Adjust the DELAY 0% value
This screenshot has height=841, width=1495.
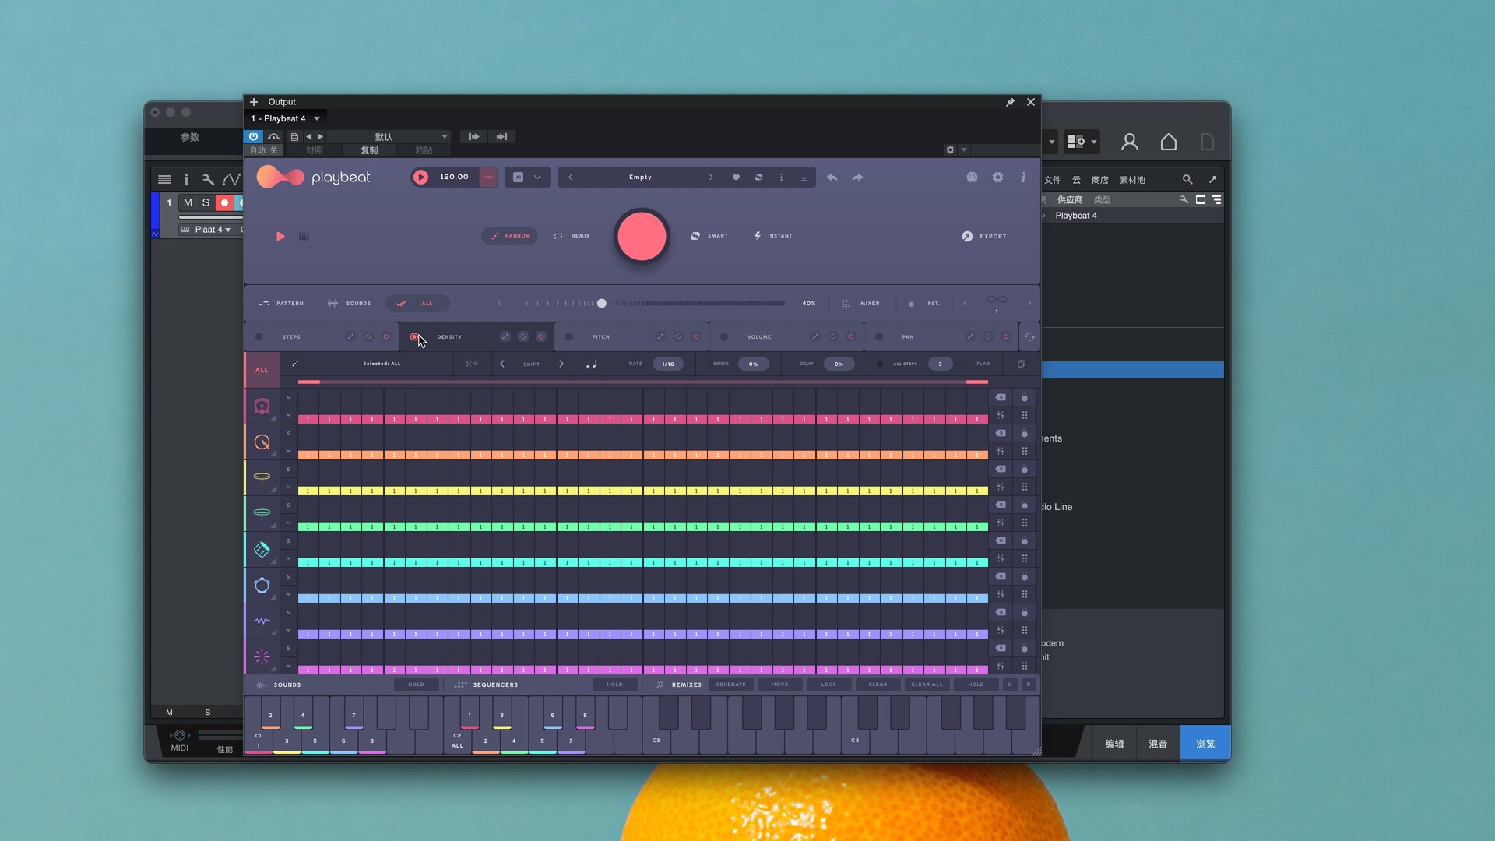[839, 364]
